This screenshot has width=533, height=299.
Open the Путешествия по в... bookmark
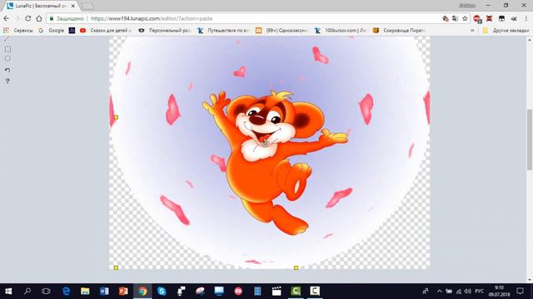click(x=224, y=31)
